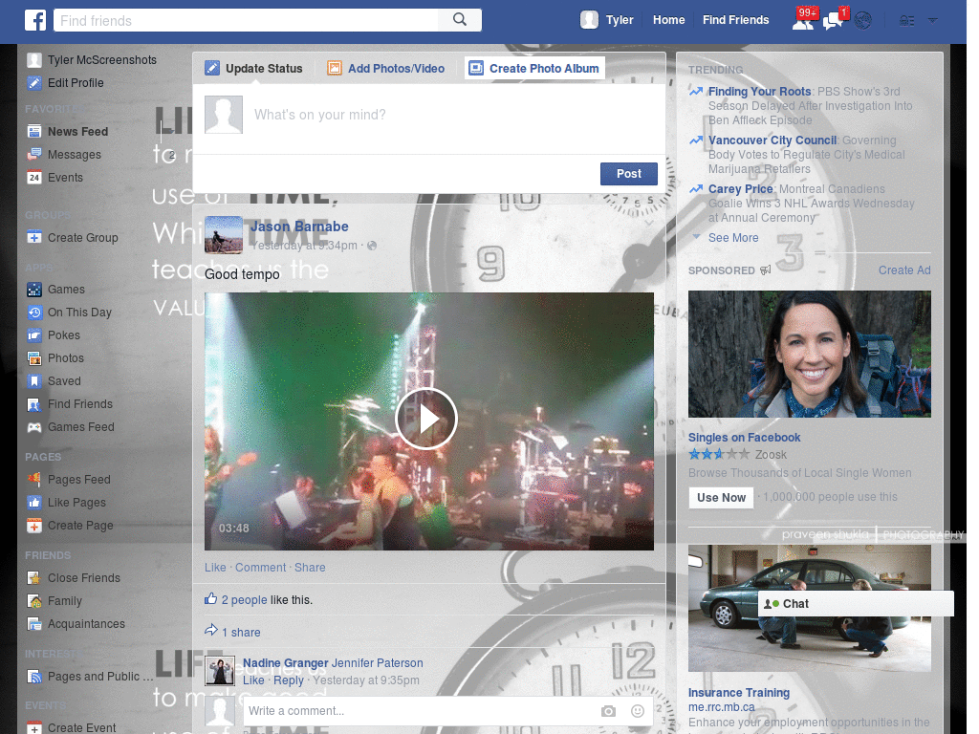979x734 pixels.
Task: Click Home in the top bar
Action: click(x=668, y=20)
